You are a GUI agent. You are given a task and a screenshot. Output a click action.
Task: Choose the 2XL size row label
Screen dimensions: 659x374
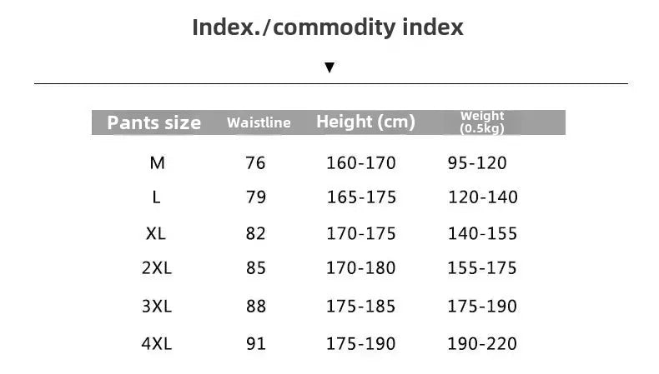156,268
